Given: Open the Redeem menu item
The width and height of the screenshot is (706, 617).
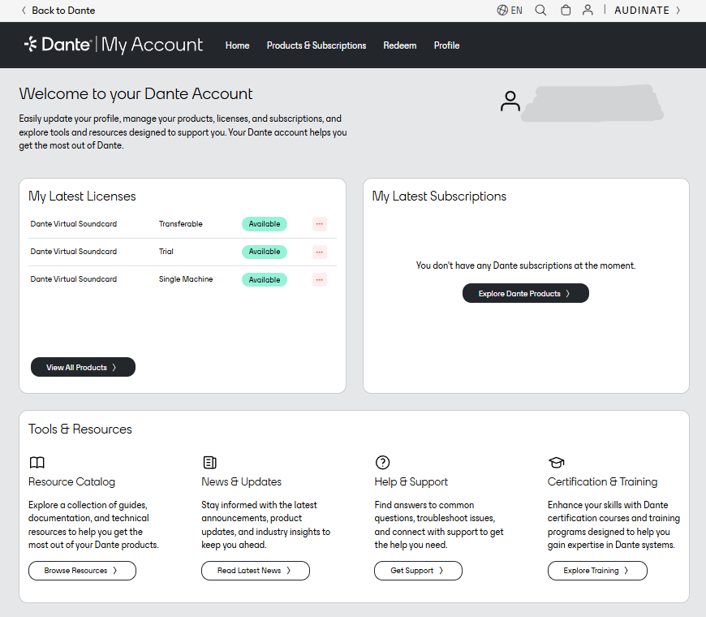Looking at the screenshot, I should (x=400, y=45).
